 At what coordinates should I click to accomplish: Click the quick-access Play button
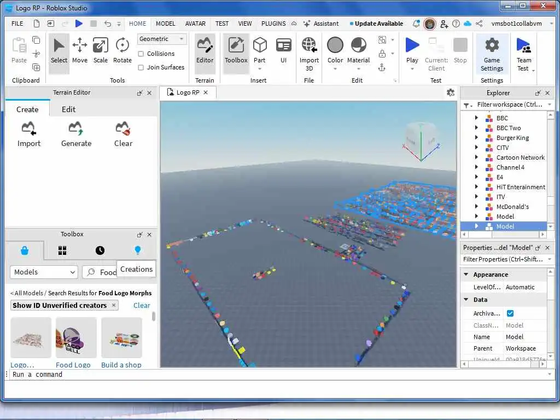[x=79, y=24]
